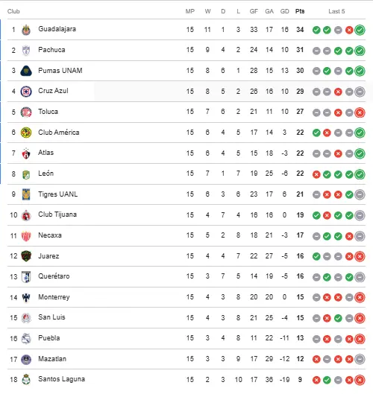Click the Club América crest icon
Viewport: 373px width, 394px height.
26,133
